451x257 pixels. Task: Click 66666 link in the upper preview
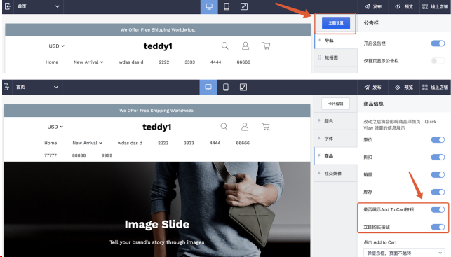click(243, 62)
